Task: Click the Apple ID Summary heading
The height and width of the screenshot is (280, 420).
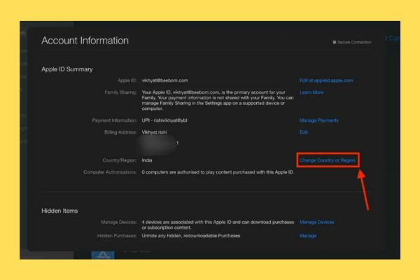Action: pos(67,69)
